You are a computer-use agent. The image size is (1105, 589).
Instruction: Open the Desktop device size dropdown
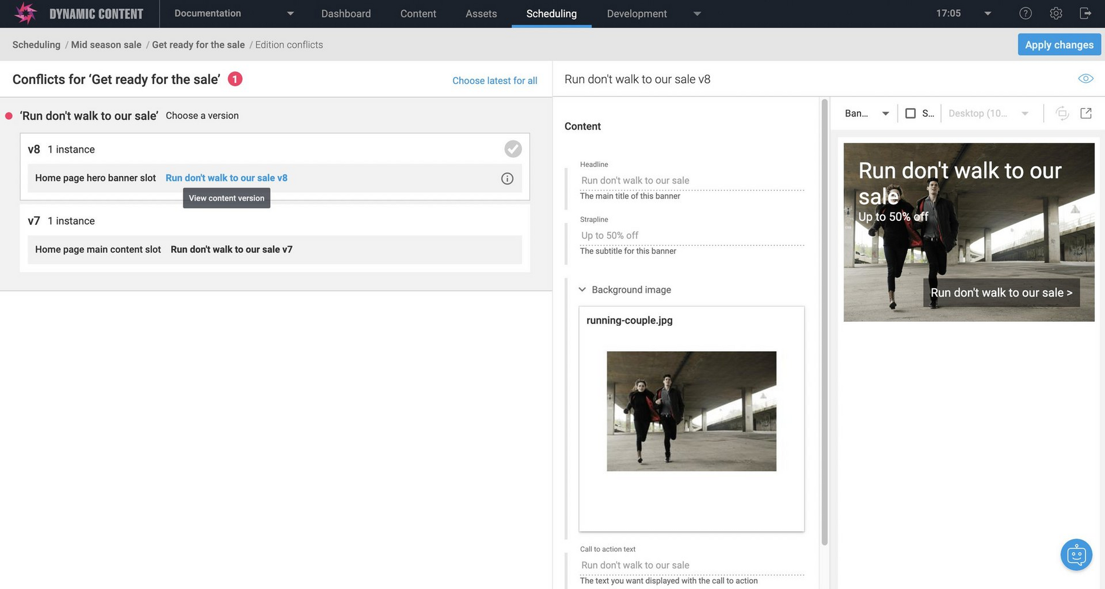988,113
